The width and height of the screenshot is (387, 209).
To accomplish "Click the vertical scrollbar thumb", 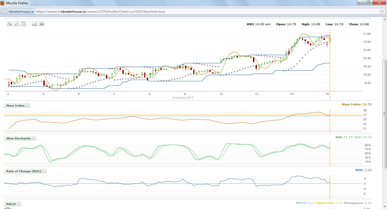I will click(384, 114).
